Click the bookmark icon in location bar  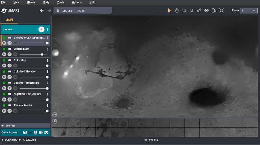[x=58, y=11]
